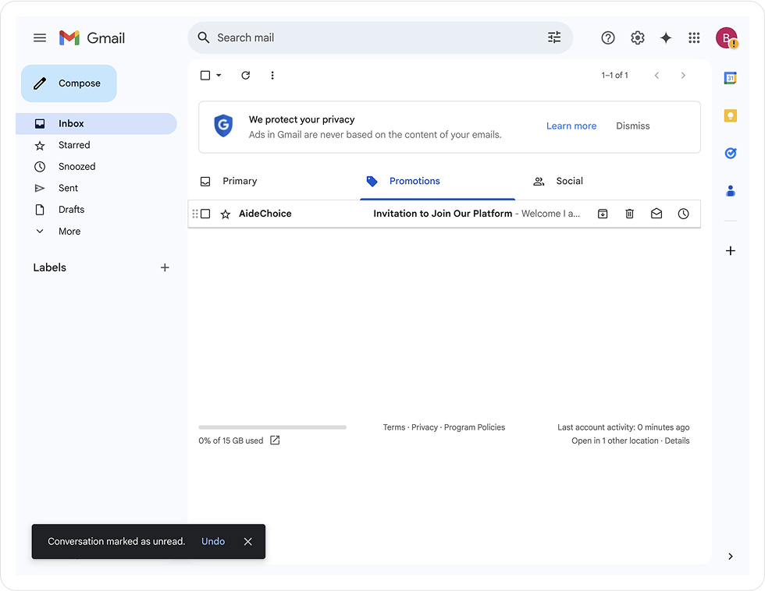This screenshot has width=765, height=591.
Task: Open search options filter icon
Action: point(554,37)
